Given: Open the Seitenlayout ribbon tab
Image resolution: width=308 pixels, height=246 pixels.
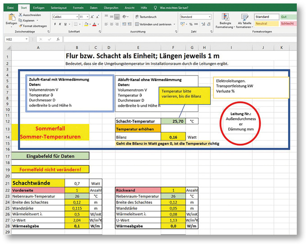Looking at the screenshot, I should 57,8.
